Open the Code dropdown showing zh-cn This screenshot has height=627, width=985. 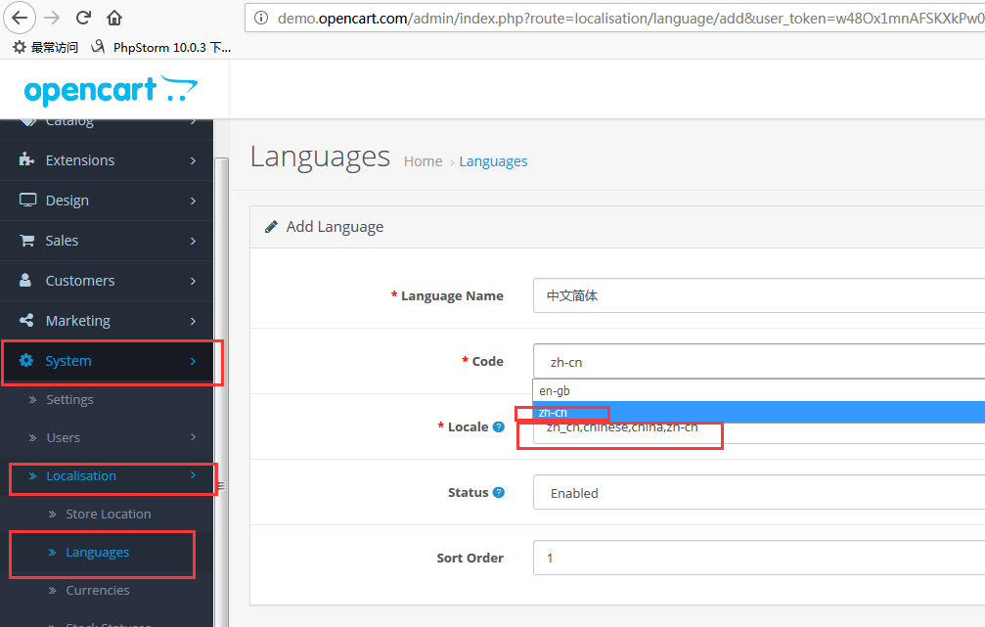(x=759, y=361)
